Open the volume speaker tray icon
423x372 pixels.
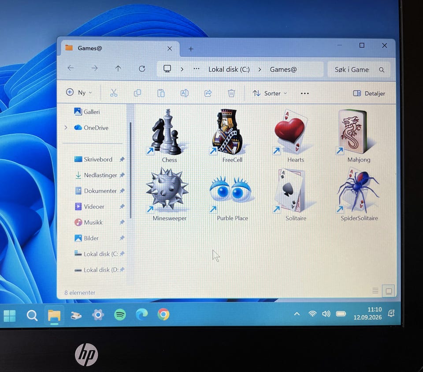[x=326, y=314]
